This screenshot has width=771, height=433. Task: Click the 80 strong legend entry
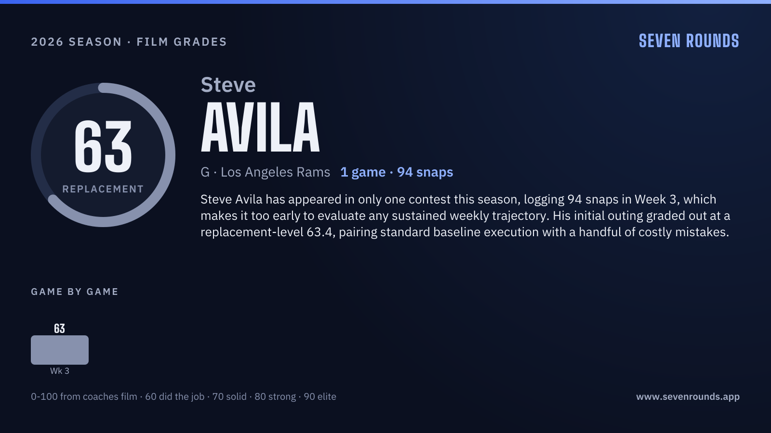point(275,397)
